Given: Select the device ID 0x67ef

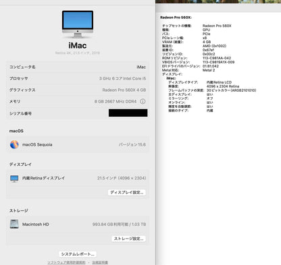Looking at the screenshot, I should [208, 50].
